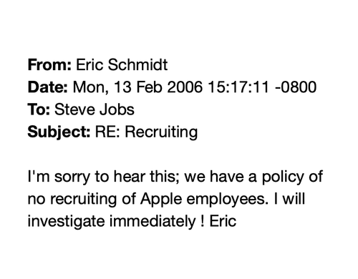Click the word Apple in the body
Screen dimensions: 358x279
point(161,200)
